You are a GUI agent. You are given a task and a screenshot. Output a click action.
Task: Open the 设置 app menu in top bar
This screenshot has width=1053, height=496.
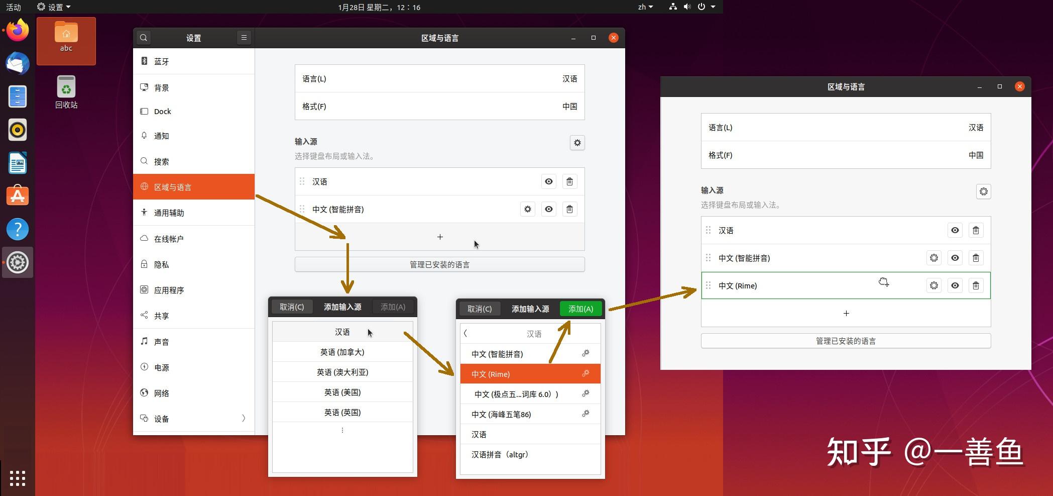(54, 7)
